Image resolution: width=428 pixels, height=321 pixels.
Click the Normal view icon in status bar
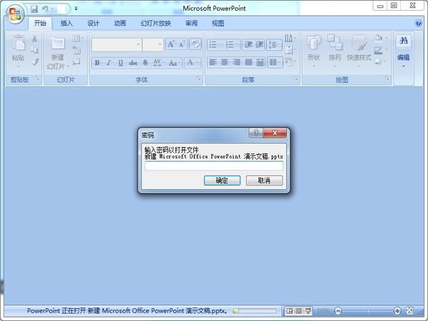click(x=290, y=311)
